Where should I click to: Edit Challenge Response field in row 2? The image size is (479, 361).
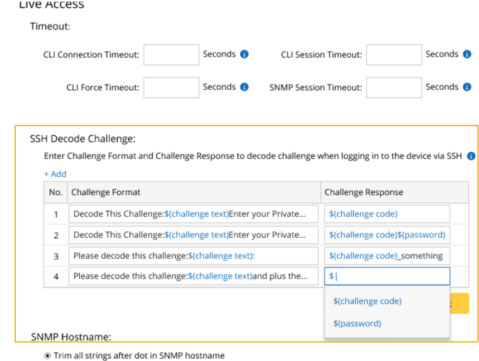coord(387,235)
